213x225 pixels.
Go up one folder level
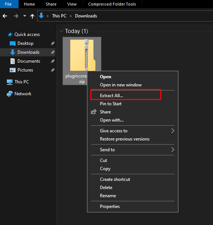(x=32, y=16)
